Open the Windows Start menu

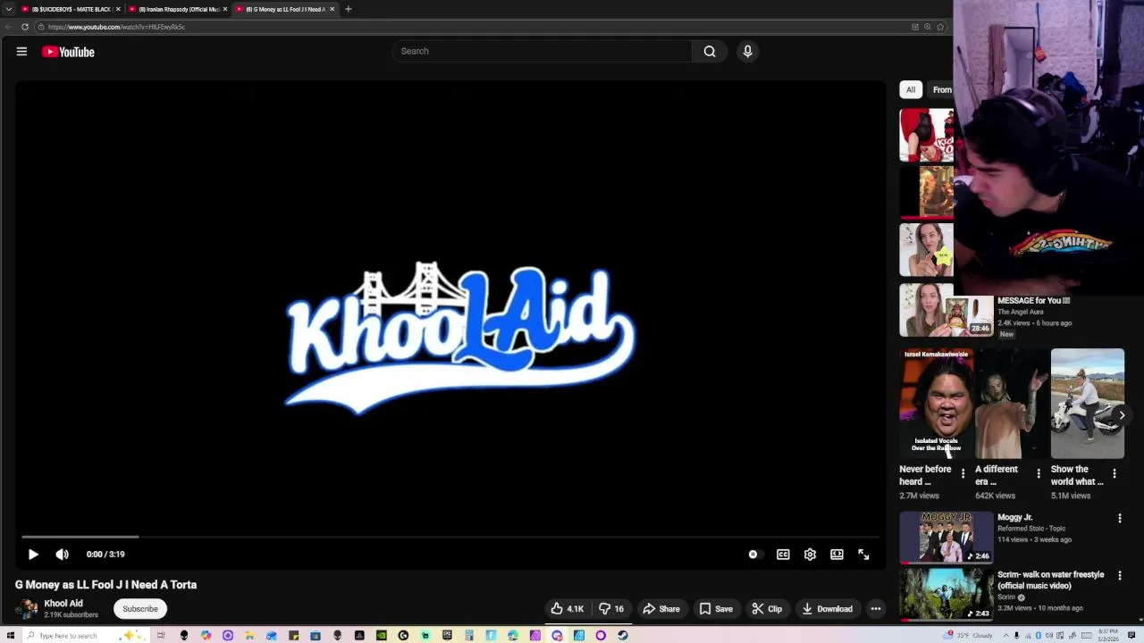(10, 636)
